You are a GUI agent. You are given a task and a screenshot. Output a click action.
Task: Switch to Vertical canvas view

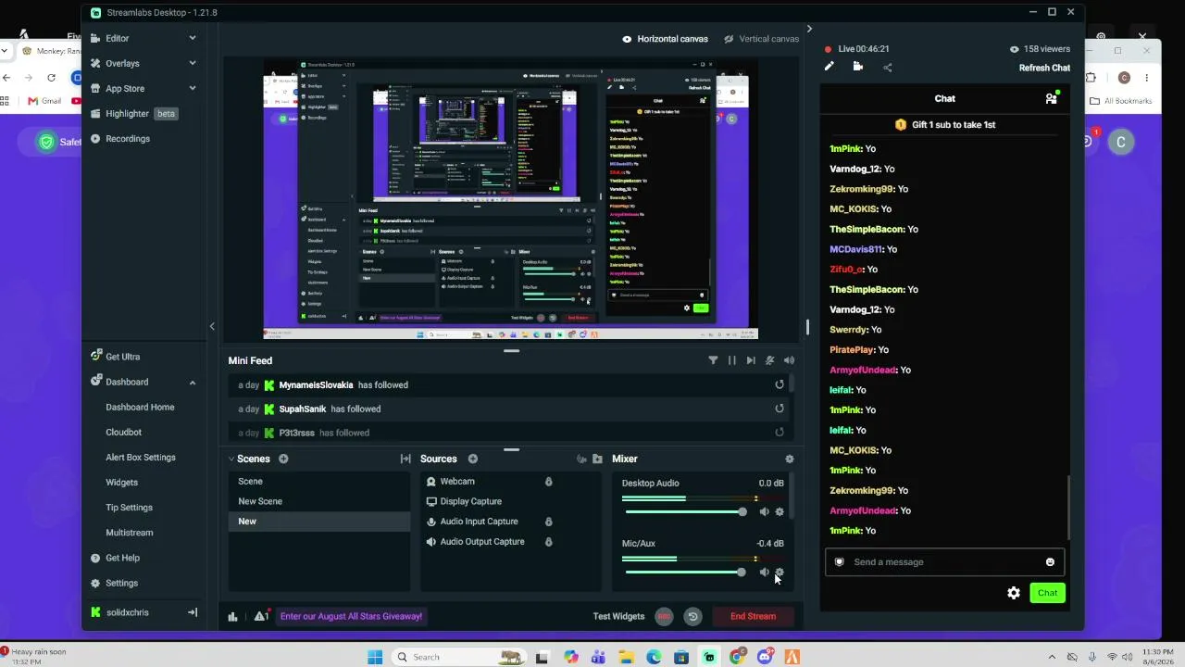(761, 39)
